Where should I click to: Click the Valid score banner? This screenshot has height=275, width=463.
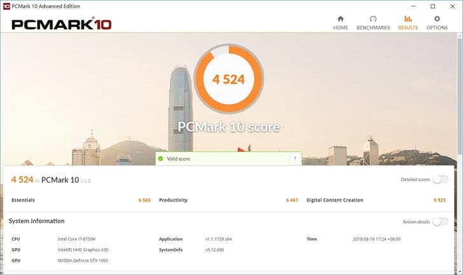tap(228, 159)
